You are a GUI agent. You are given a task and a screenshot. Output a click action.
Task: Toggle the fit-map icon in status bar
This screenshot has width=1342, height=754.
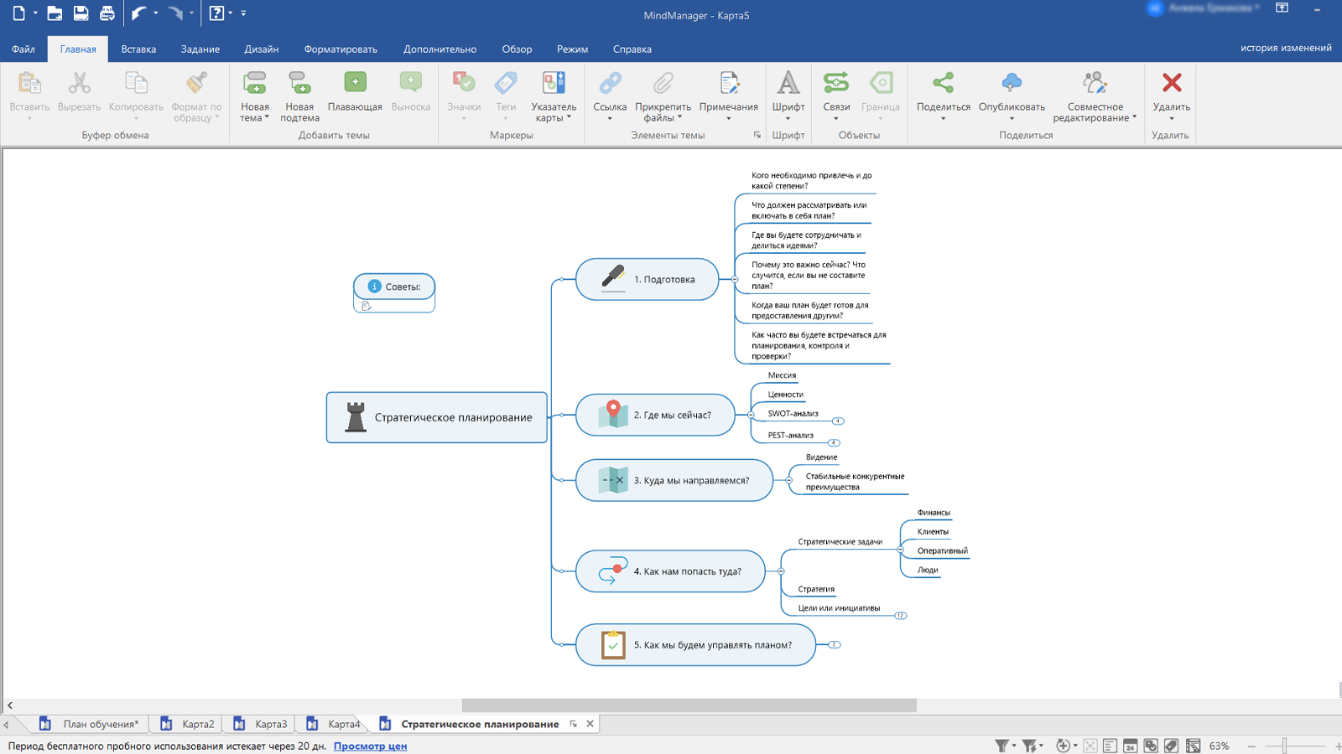coord(1090,746)
